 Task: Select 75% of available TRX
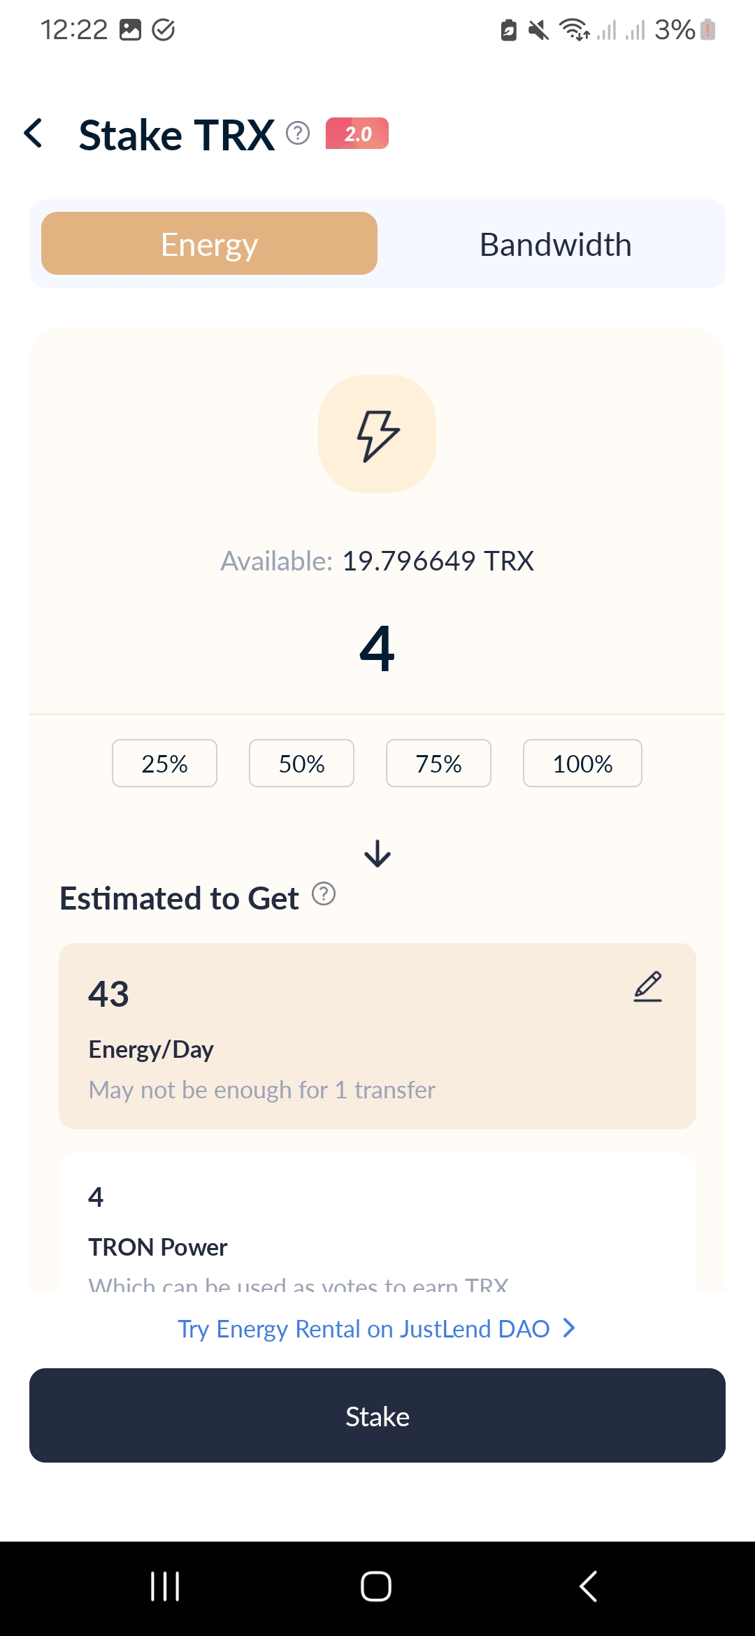click(x=438, y=763)
